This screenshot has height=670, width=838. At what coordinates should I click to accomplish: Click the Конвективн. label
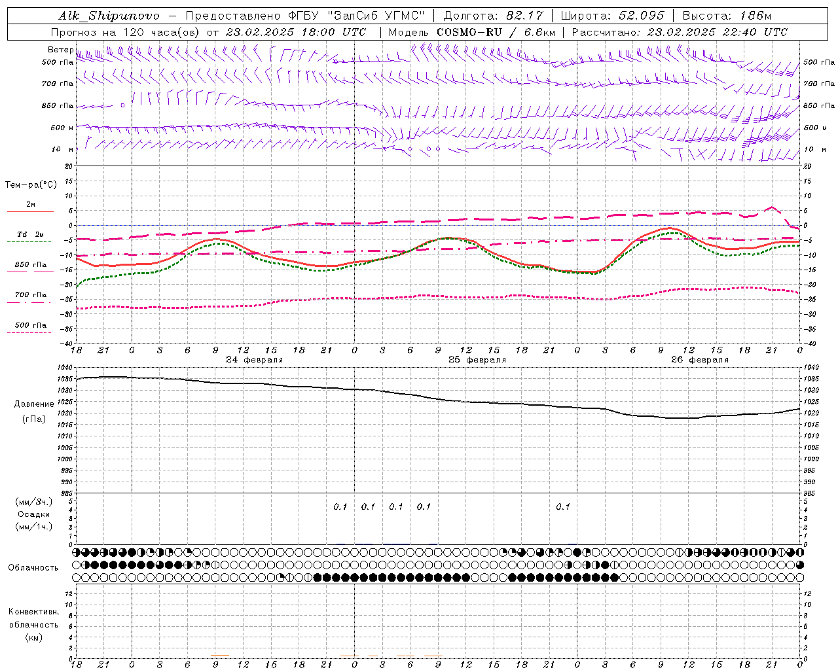tap(34, 612)
